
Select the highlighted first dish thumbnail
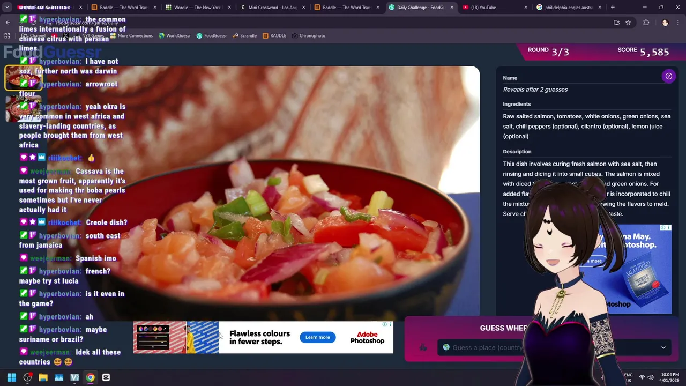coord(23,78)
